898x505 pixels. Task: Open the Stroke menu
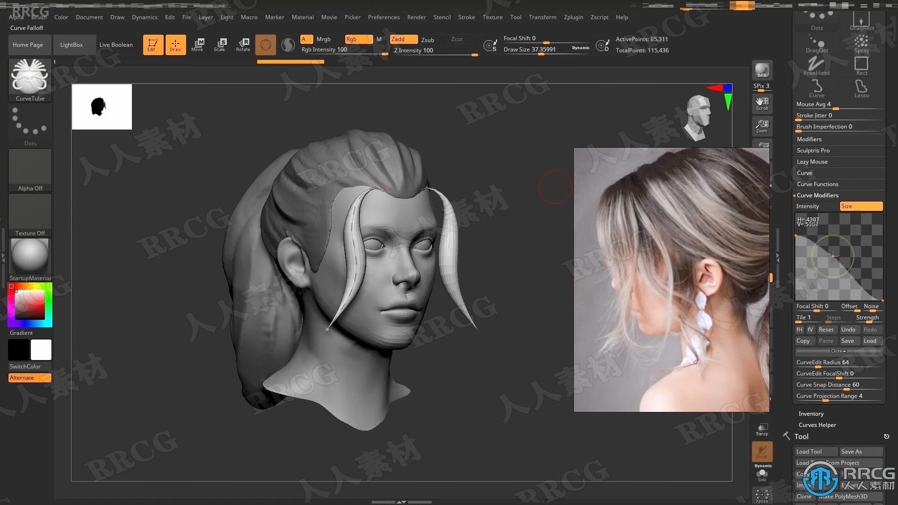pos(466,17)
